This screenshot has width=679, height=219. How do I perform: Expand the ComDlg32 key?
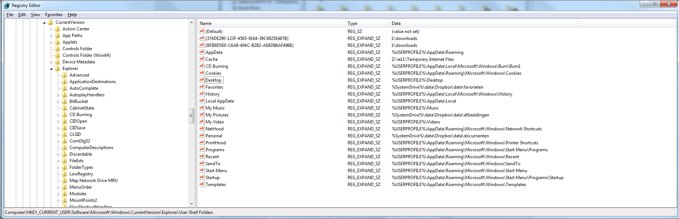click(x=58, y=141)
